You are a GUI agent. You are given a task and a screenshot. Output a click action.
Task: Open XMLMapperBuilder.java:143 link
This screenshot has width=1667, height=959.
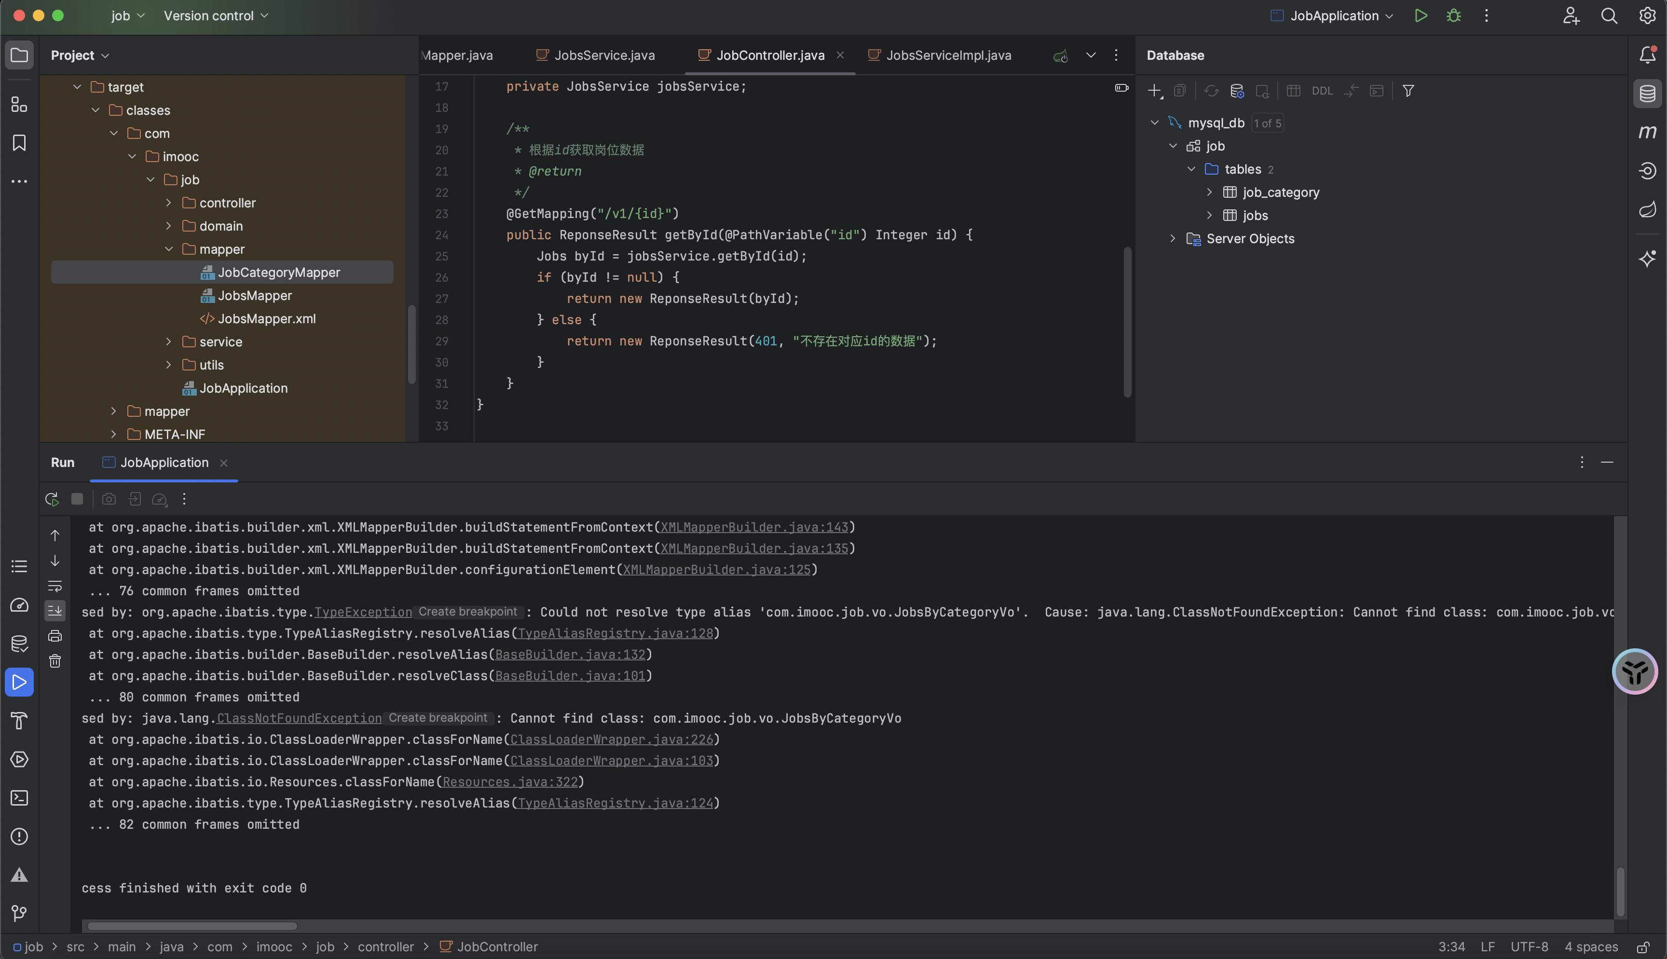[x=754, y=528]
